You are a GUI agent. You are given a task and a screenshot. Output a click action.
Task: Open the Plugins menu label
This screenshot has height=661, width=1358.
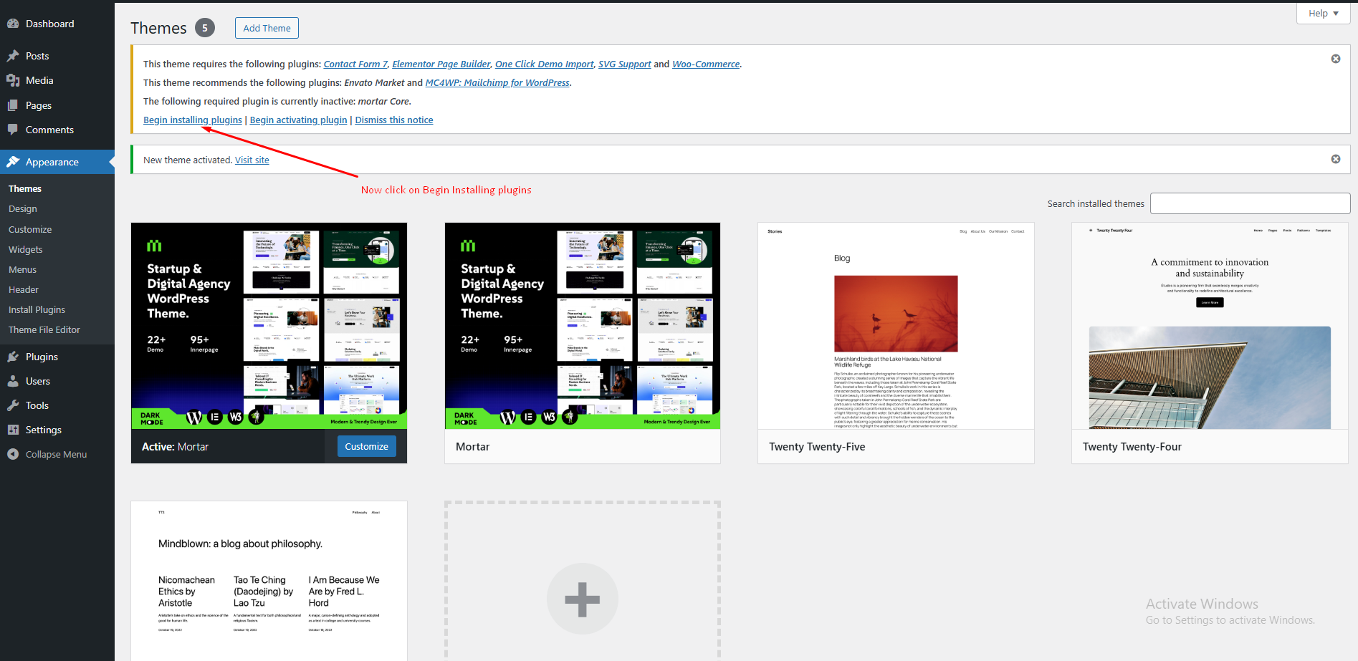coord(42,357)
